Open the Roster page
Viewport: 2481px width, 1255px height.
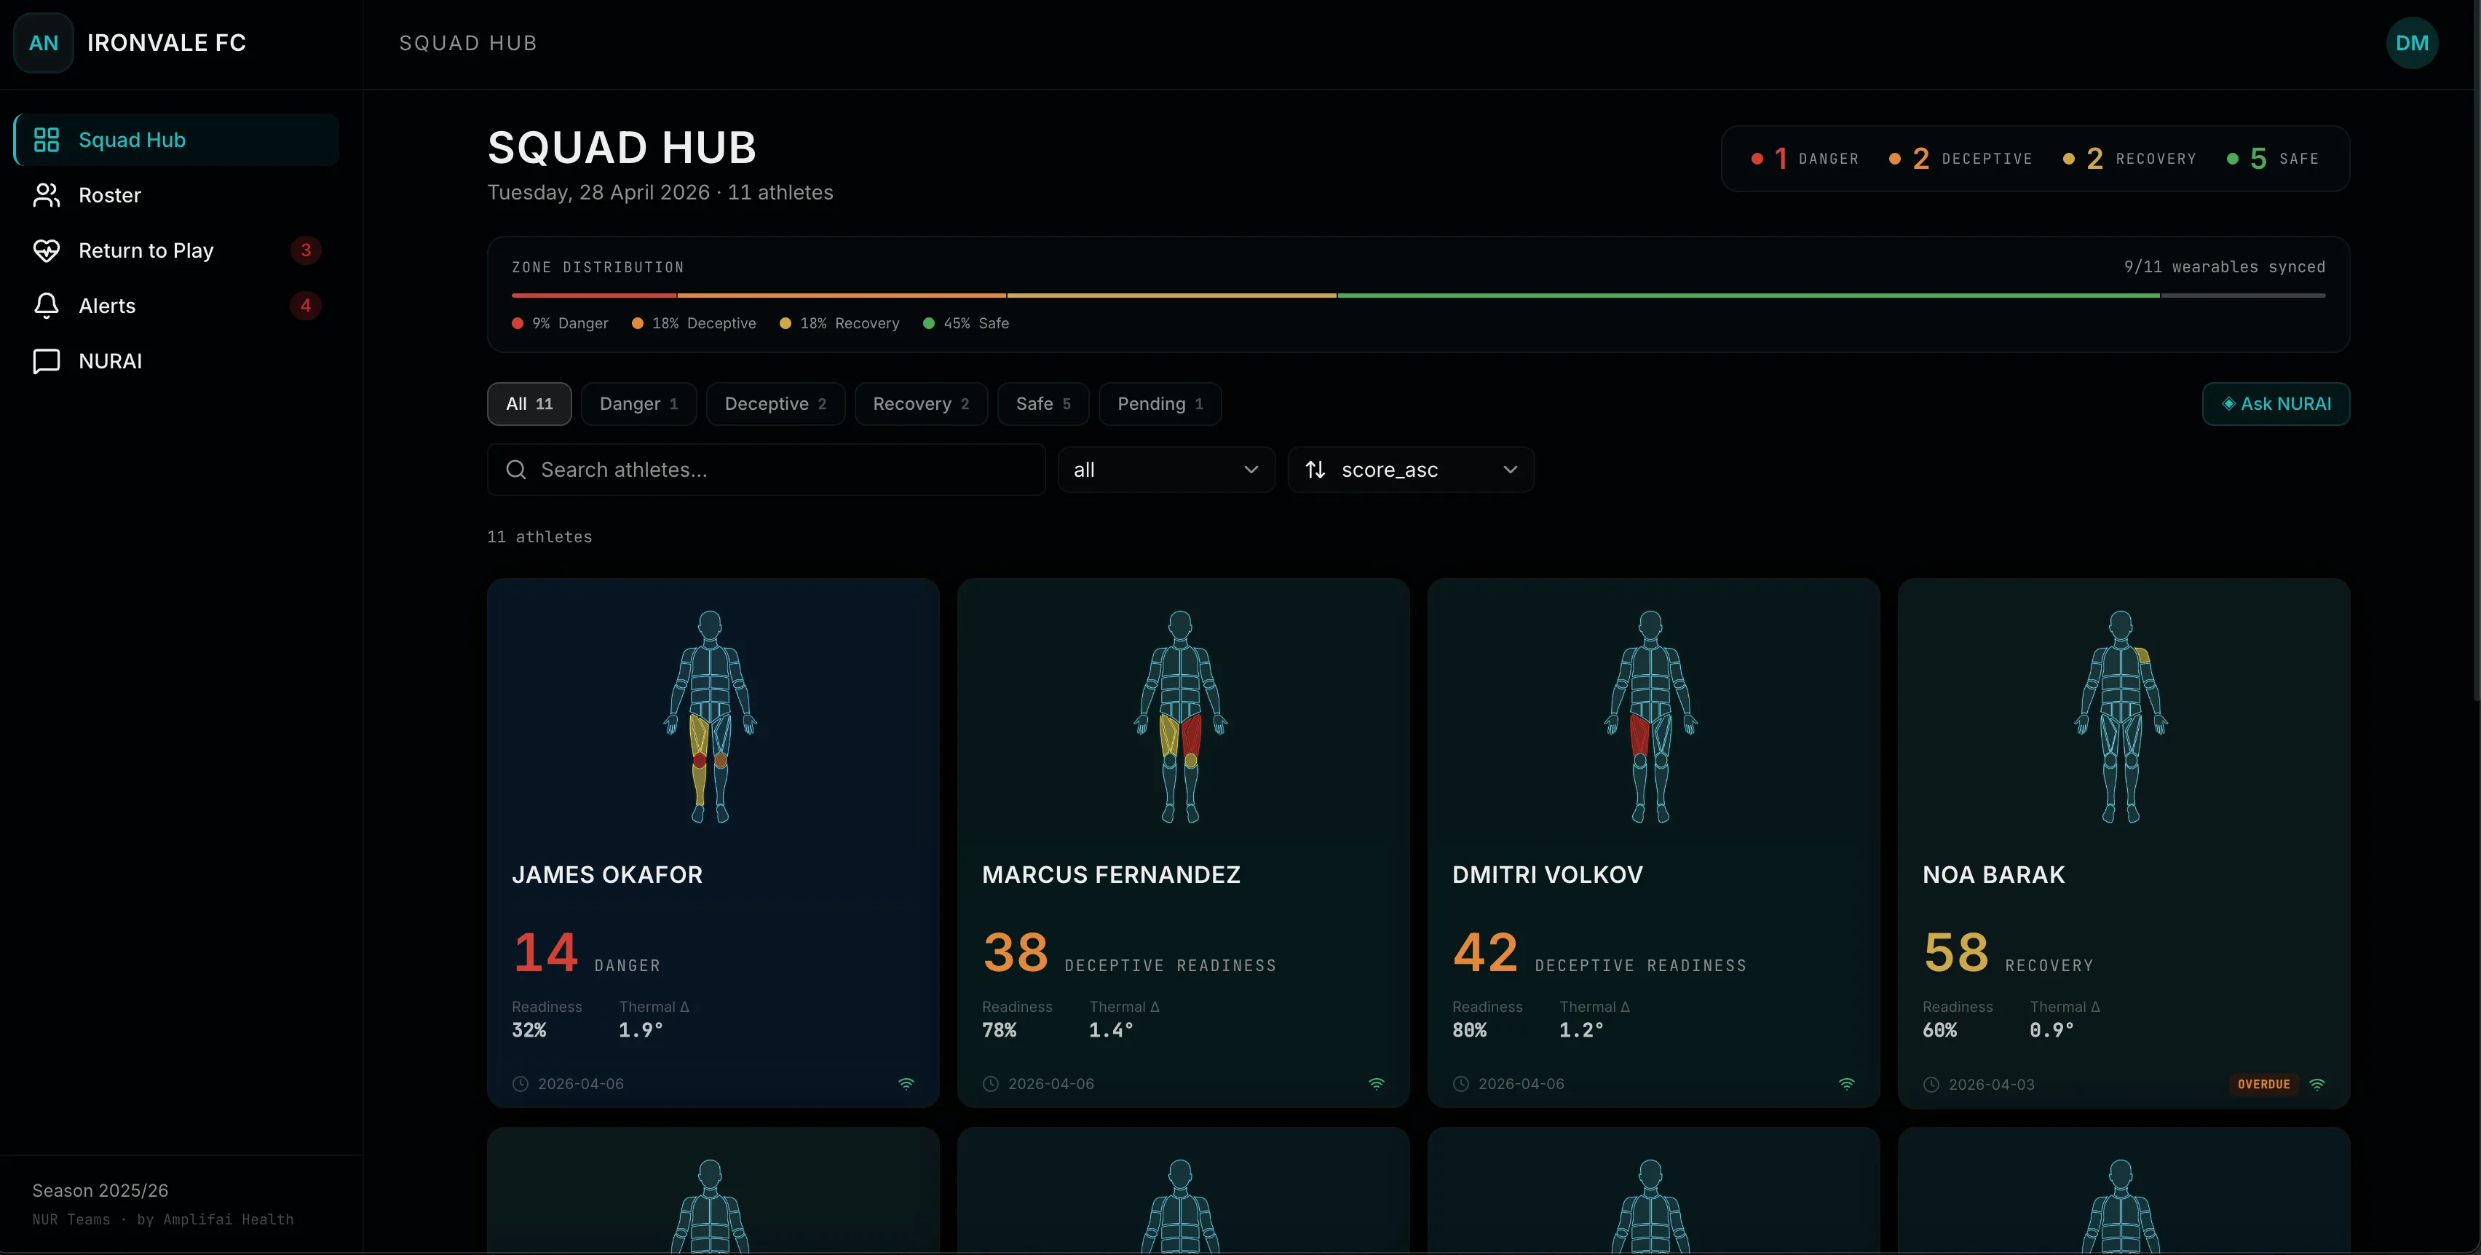(176, 196)
